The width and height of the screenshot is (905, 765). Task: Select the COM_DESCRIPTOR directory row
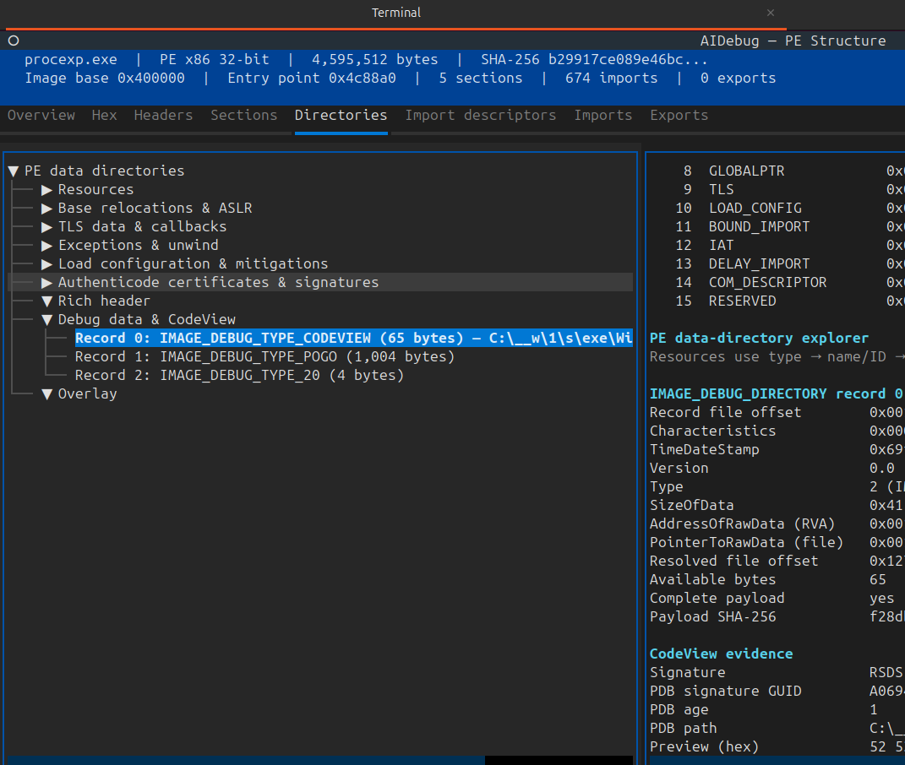[775, 283]
